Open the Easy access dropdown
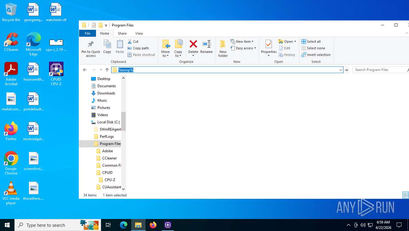The height and width of the screenshot is (231, 409). [x=243, y=48]
